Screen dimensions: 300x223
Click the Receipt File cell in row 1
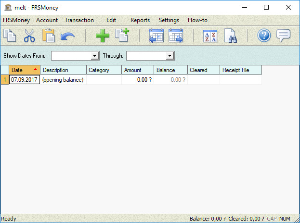tap(241, 80)
